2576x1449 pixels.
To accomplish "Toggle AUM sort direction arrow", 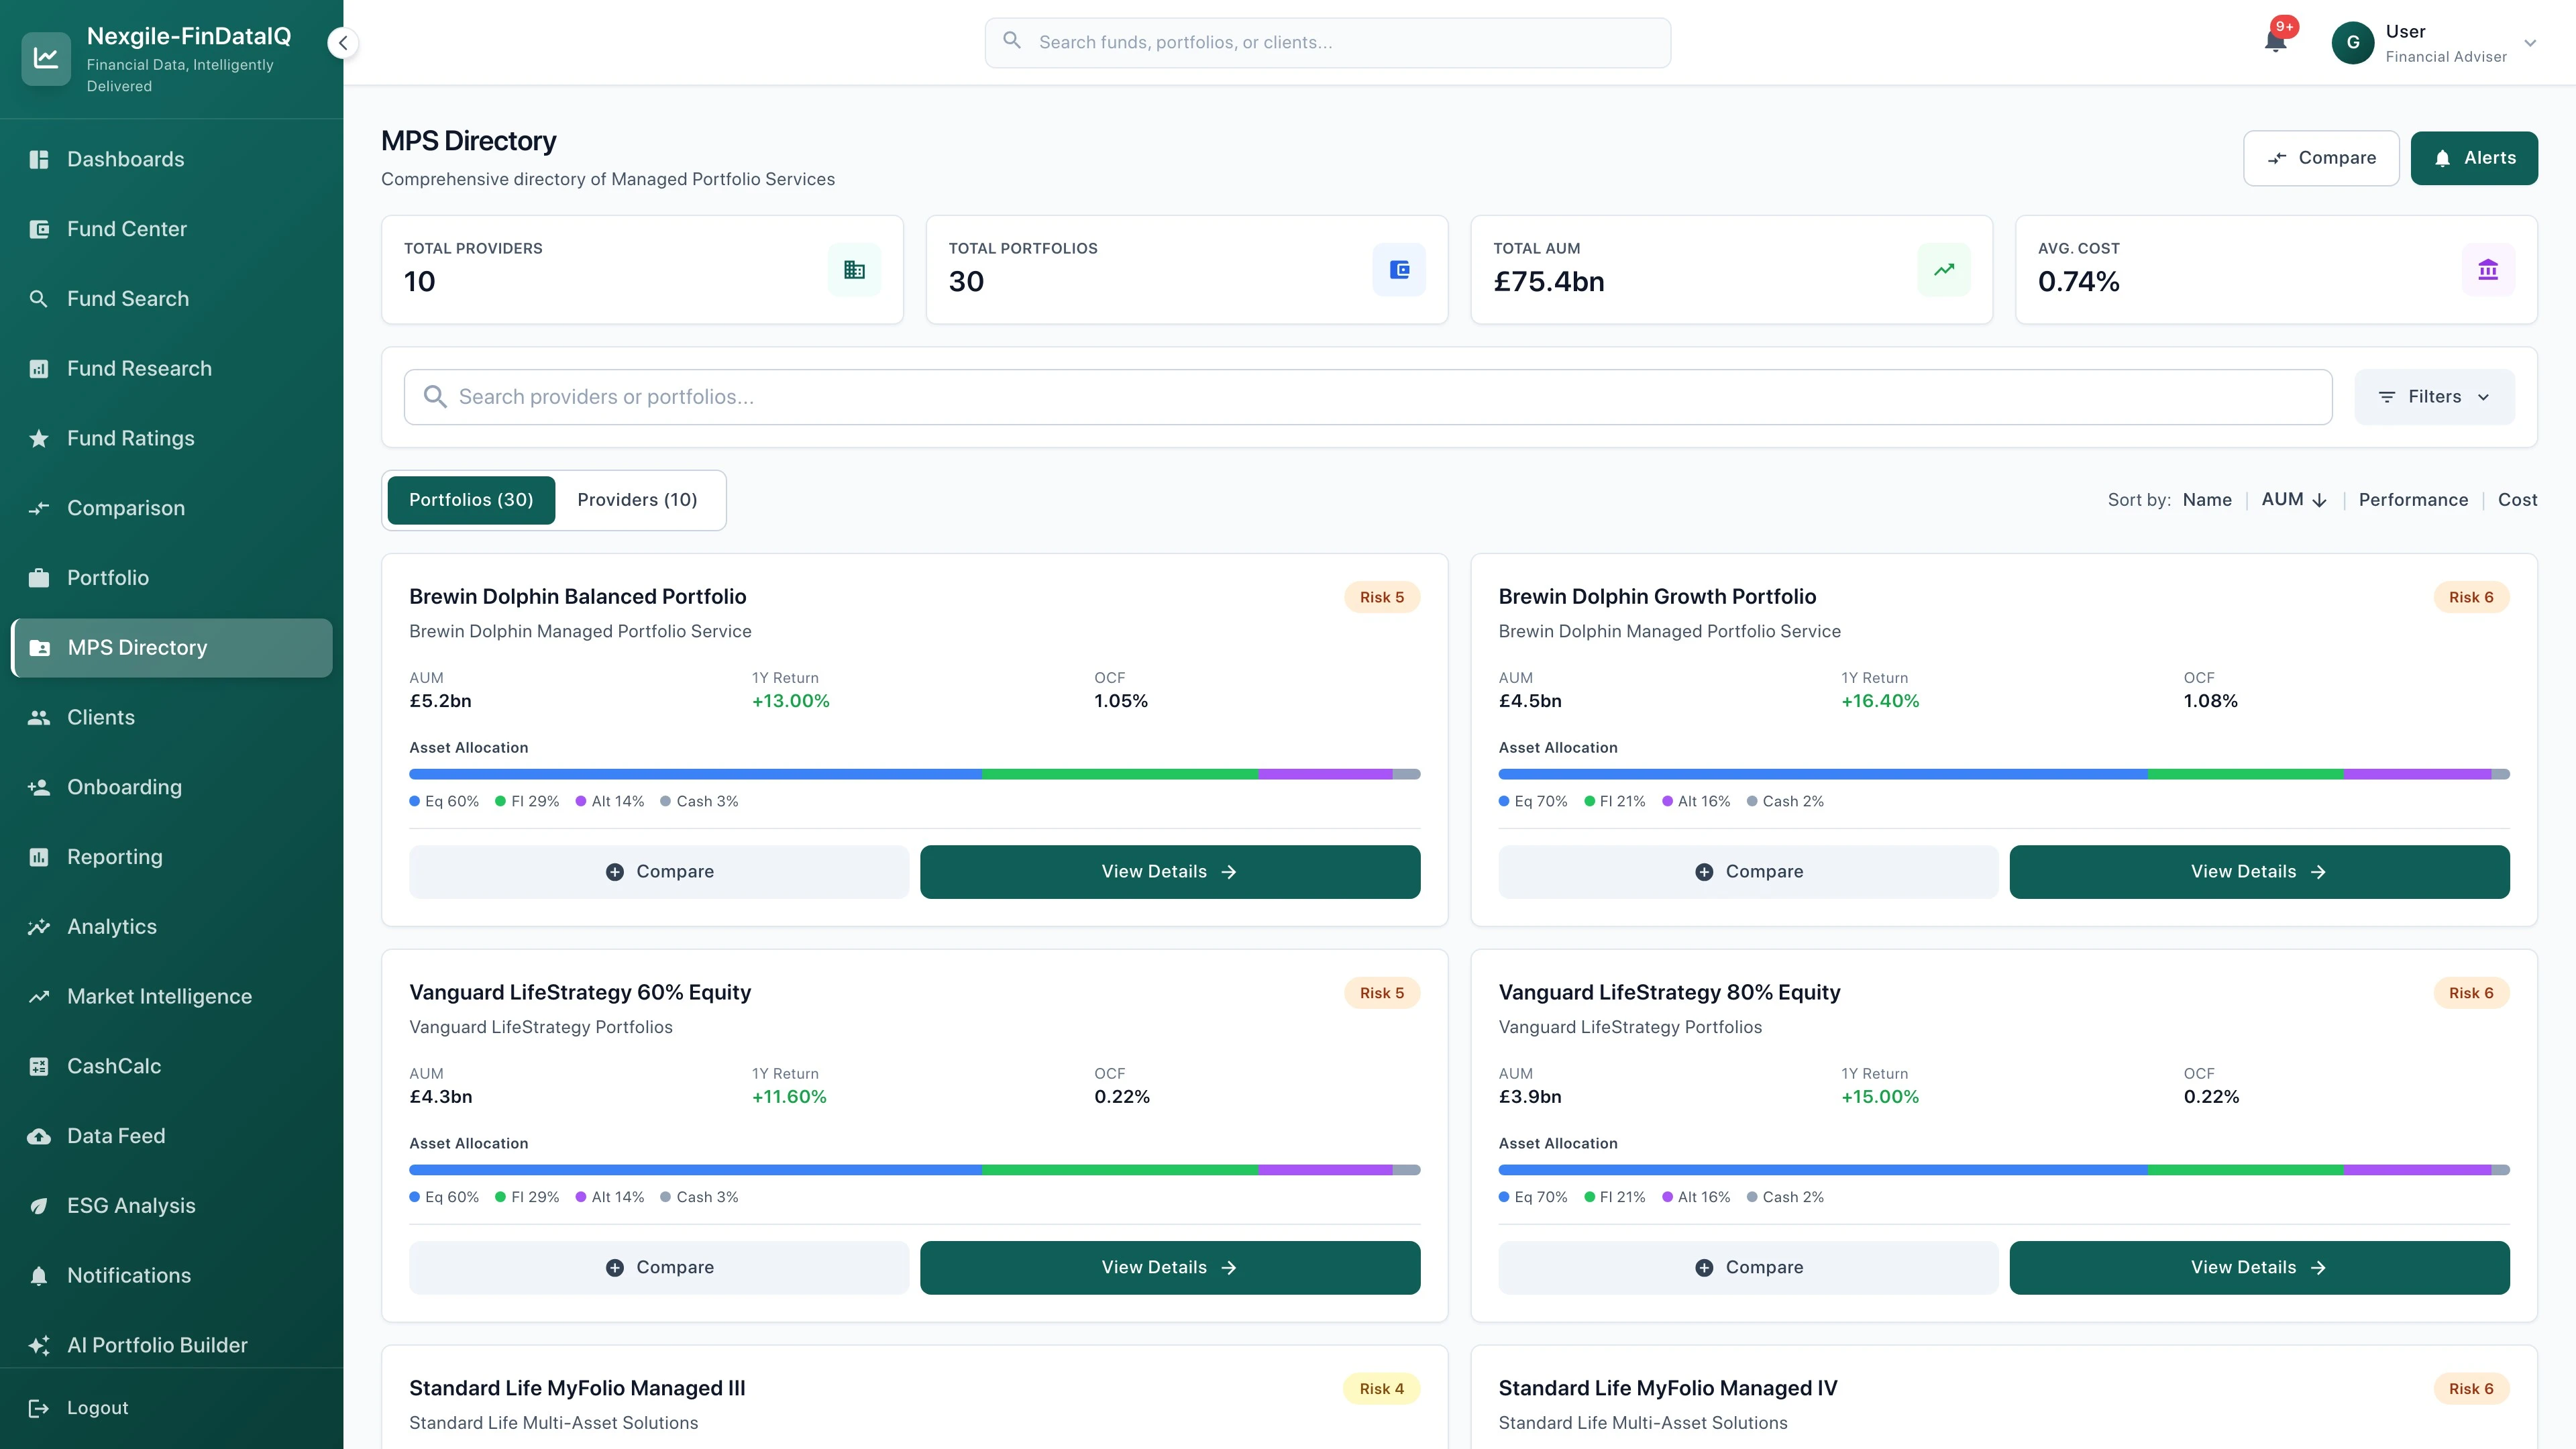I will point(2321,500).
